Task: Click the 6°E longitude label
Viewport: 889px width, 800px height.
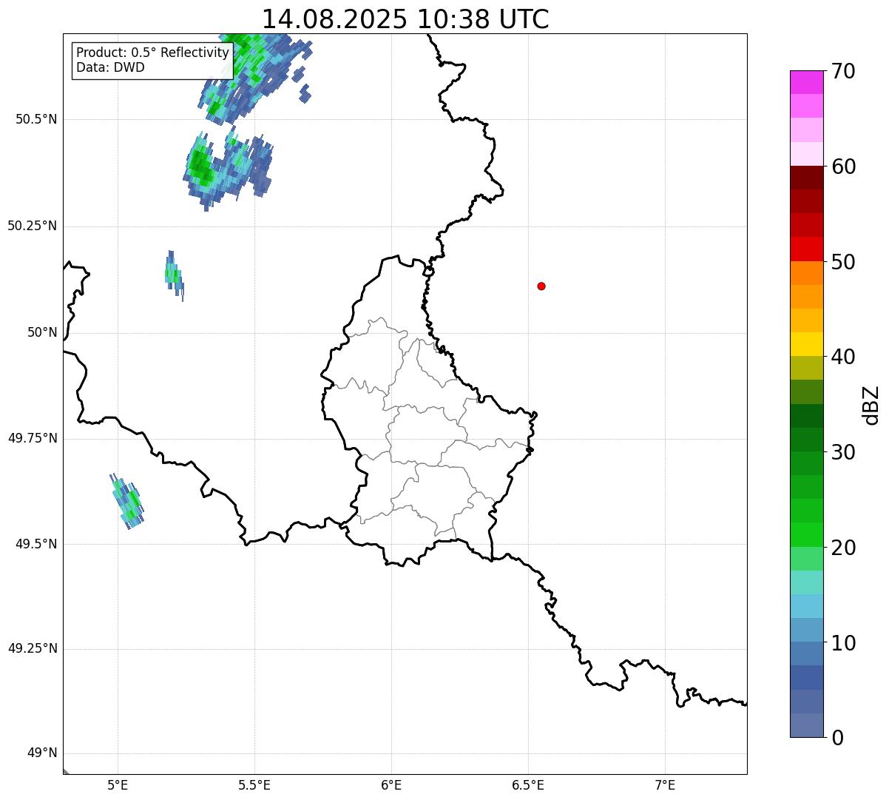Action: tap(391, 784)
